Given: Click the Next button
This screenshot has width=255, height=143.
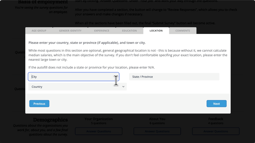Looking at the screenshot, I should [216, 104].
